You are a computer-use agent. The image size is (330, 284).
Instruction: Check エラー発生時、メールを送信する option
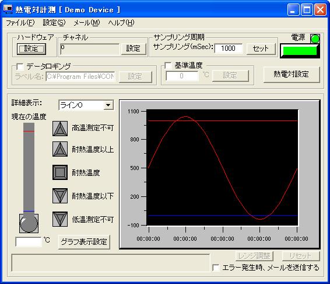[x=216, y=268]
